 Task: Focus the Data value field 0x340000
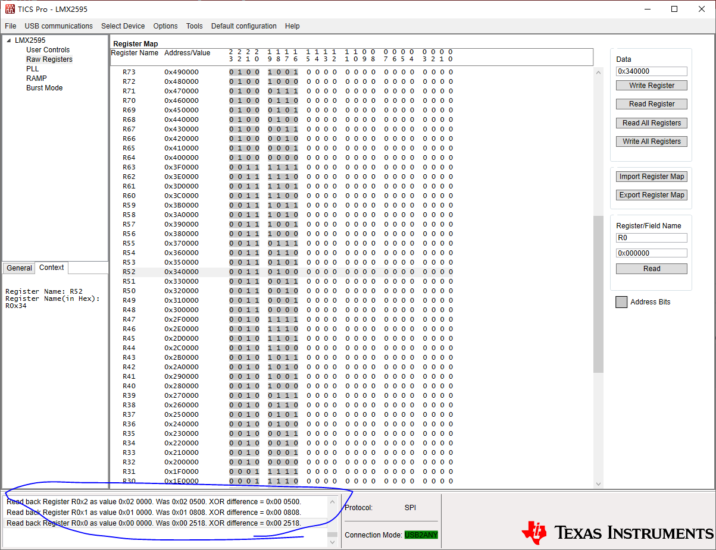[652, 71]
